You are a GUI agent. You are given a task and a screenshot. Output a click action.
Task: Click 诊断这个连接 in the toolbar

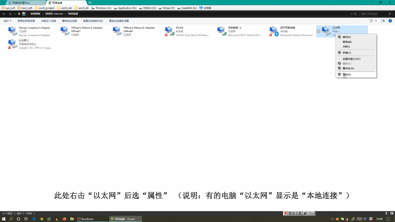(48, 20)
